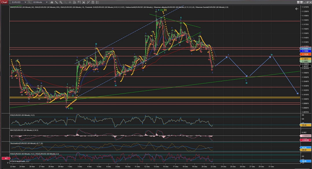Select the 1.10747 black current price marker
The height and width of the screenshot is (169, 312).
pos(305,66)
